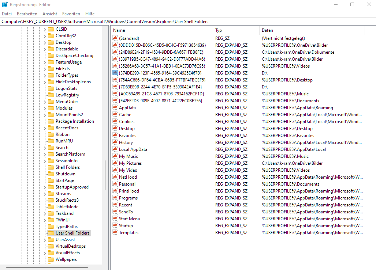Click the folder icon of the TypedPaths key
This screenshot has width=376, height=270.
[51, 227]
